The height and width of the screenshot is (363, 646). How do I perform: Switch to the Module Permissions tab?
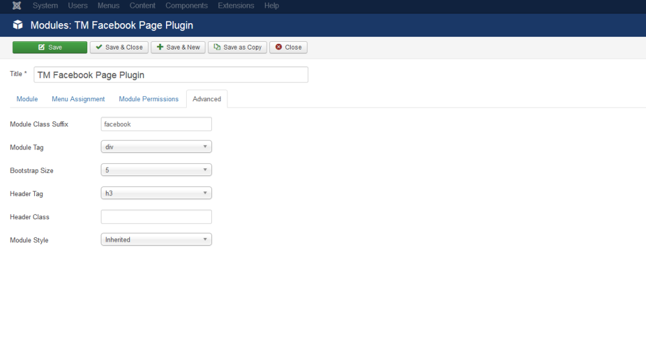[149, 99]
